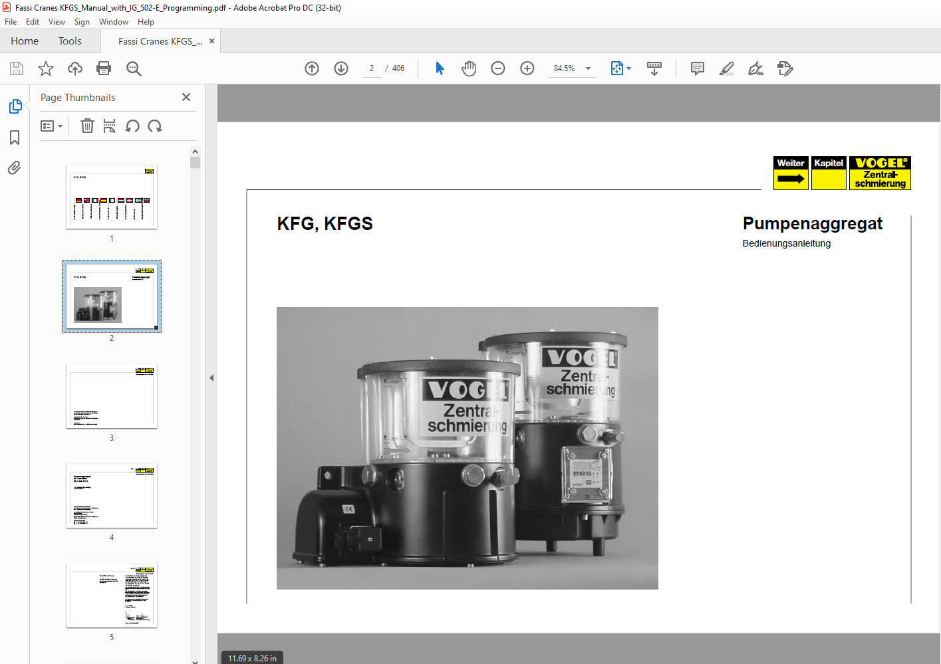
Task: Add a sticky note comment
Action: pyautogui.click(x=698, y=68)
